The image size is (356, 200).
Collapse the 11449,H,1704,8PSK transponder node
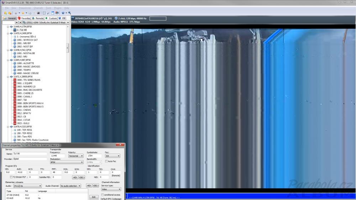point(8,27)
